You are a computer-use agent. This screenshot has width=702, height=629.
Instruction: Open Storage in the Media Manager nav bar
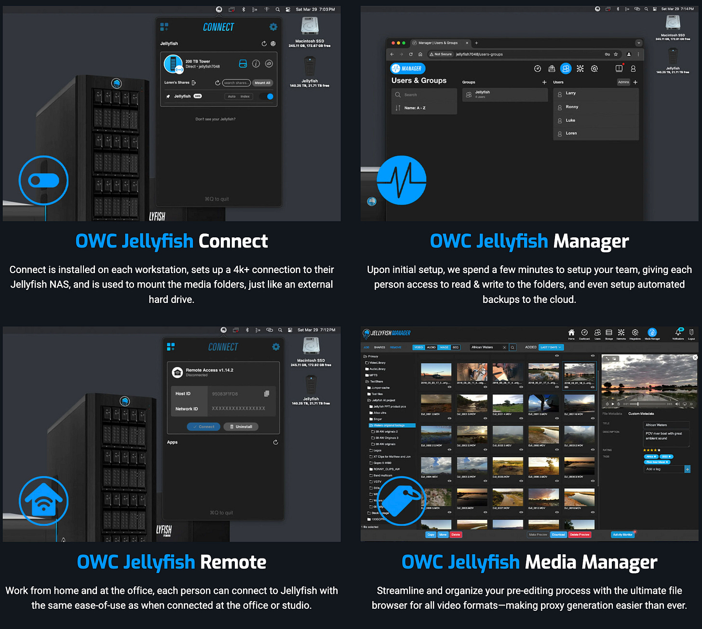pyautogui.click(x=609, y=334)
